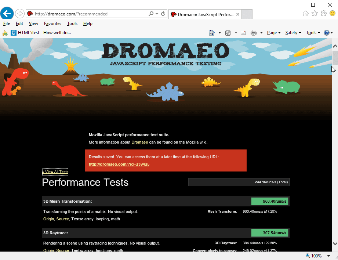This screenshot has height=260, width=338.
Task: Open the Edit menu
Action: pos(19,24)
